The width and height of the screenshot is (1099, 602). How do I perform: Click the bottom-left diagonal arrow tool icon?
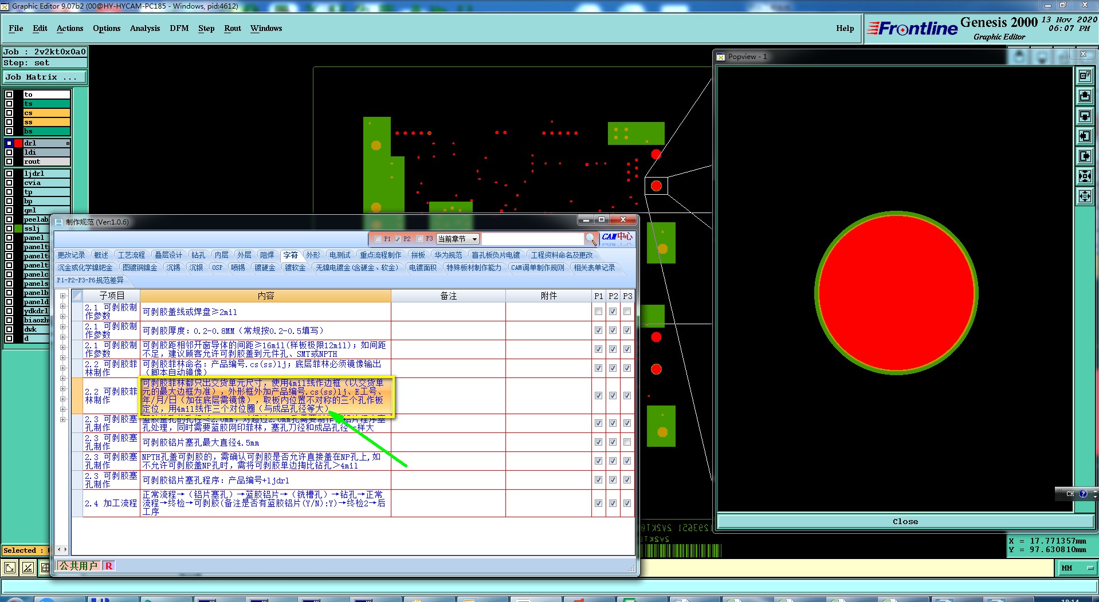pyautogui.click(x=10, y=568)
